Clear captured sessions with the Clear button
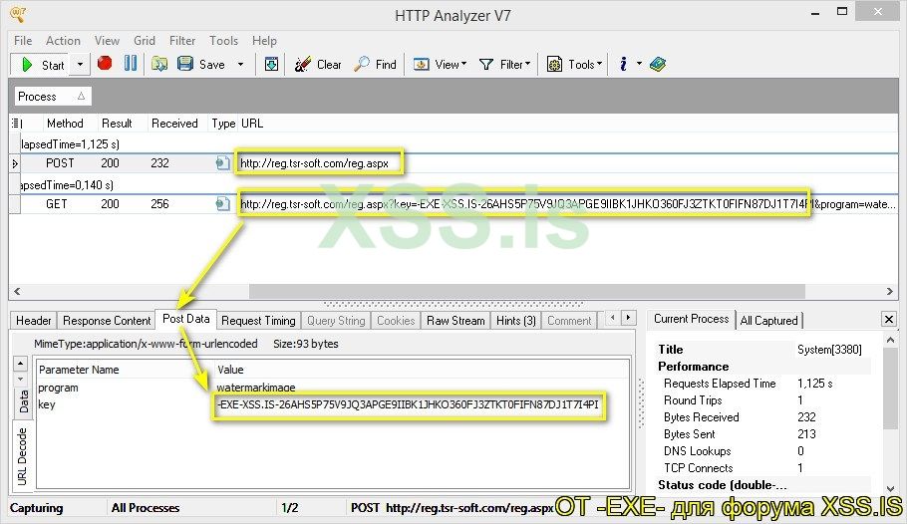Image resolution: width=907 pixels, height=524 pixels. pos(318,65)
